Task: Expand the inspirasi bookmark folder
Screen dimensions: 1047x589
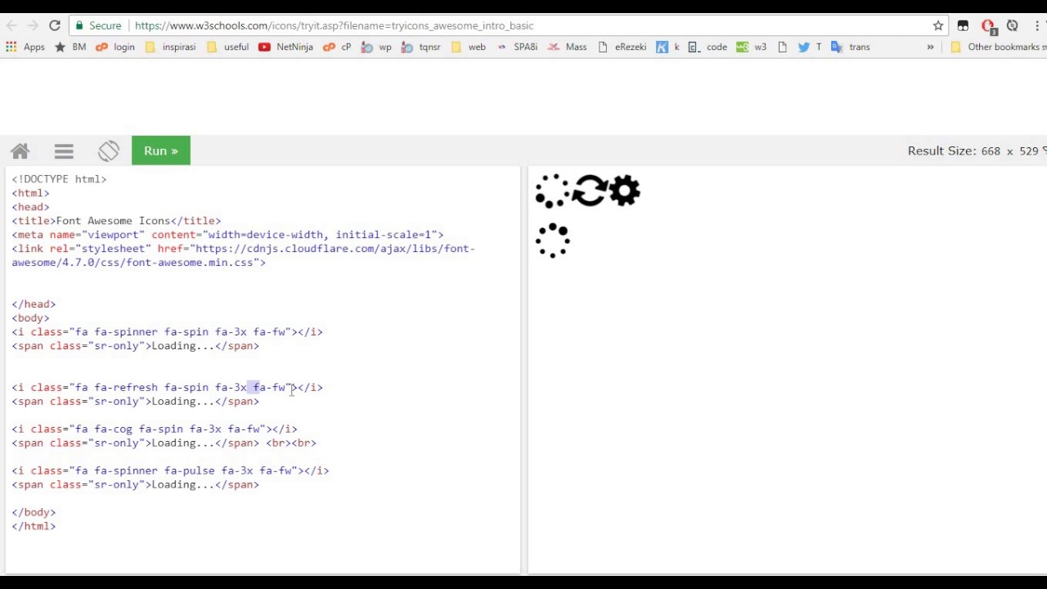Action: [x=170, y=47]
